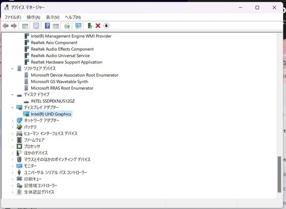Image resolution: width=286 pixels, height=209 pixels.
Task: Click the Device Manager title bar icon
Action: click(7, 7)
